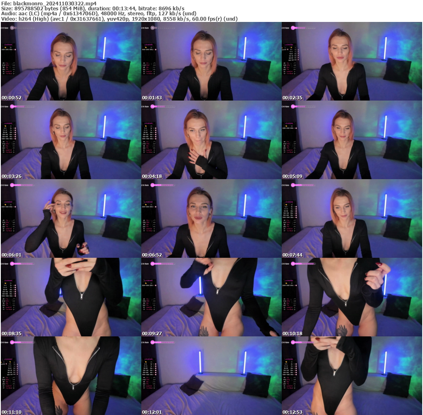
Task: Toggle the 500-500 tip tier indicator dot
Action: click(297, 58)
